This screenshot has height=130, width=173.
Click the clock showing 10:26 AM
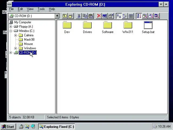[x=164, y=126]
